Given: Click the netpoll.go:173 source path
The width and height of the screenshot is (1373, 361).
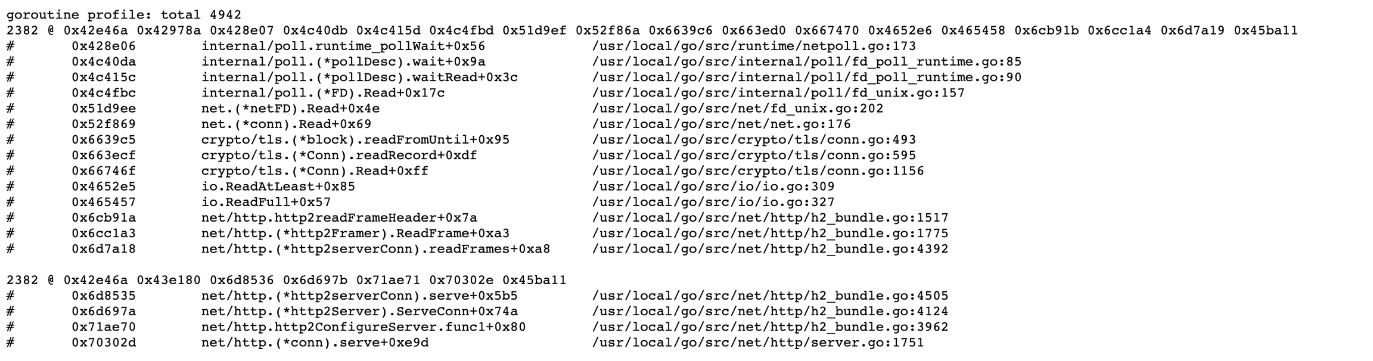Looking at the screenshot, I should pos(753,46).
